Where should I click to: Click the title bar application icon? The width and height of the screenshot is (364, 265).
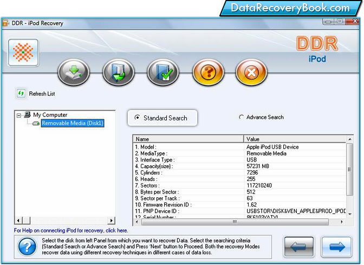coord(5,23)
